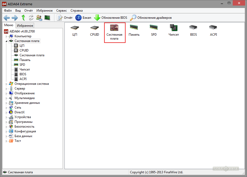Open the Отчёт menu in menu bar
This screenshot has width=247, height=177.
tap(29, 11)
